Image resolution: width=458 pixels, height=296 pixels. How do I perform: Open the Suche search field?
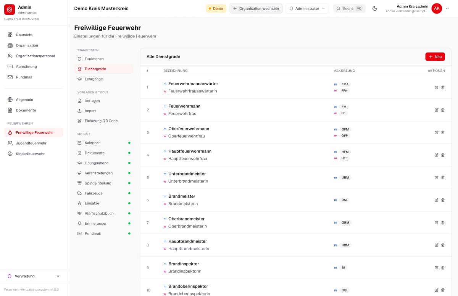pyautogui.click(x=349, y=8)
